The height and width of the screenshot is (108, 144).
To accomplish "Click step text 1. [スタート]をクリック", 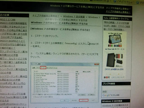I will [x=45, y=36].
